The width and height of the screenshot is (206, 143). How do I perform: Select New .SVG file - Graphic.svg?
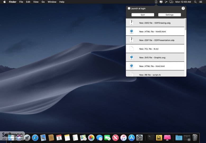[155, 57]
